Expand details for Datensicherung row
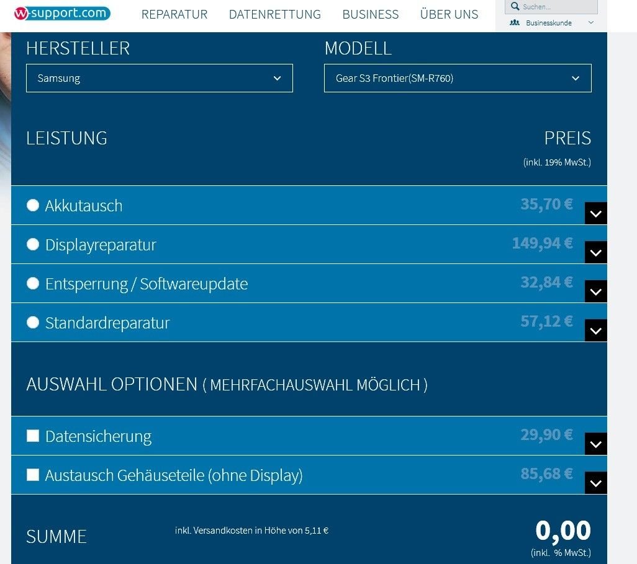The image size is (637, 564). click(596, 444)
